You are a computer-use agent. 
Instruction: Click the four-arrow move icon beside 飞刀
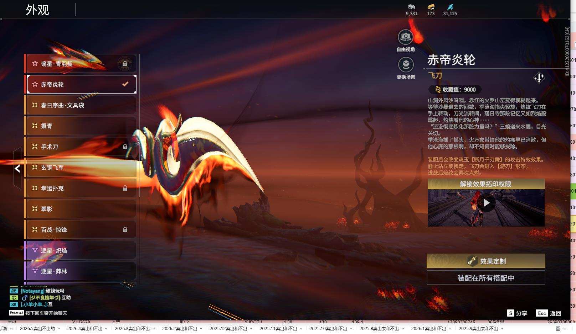coord(539,78)
